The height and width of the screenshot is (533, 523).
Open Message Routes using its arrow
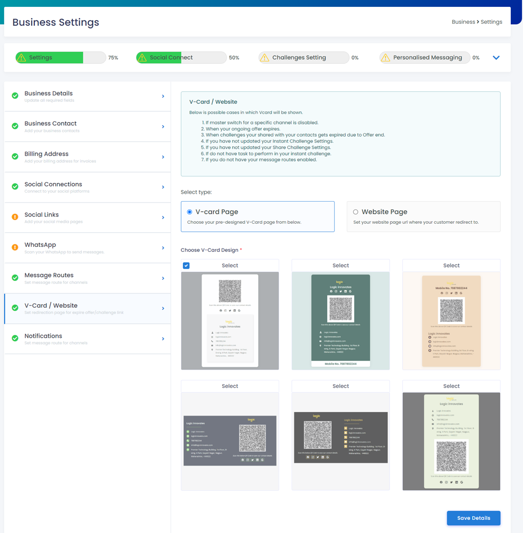click(163, 278)
